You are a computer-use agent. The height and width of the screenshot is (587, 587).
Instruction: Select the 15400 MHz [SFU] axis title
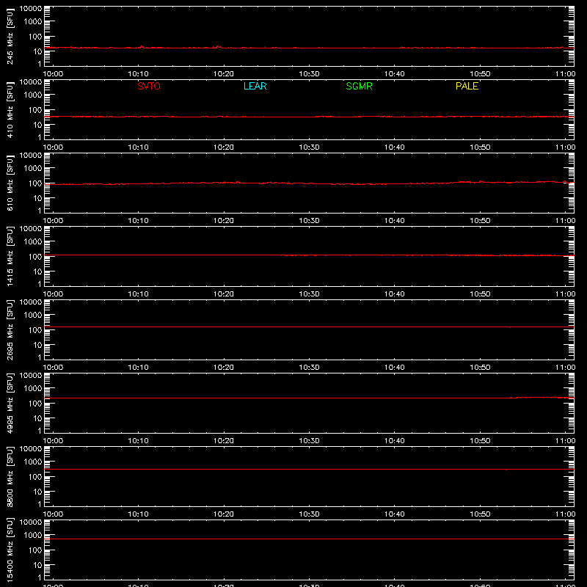point(10,550)
